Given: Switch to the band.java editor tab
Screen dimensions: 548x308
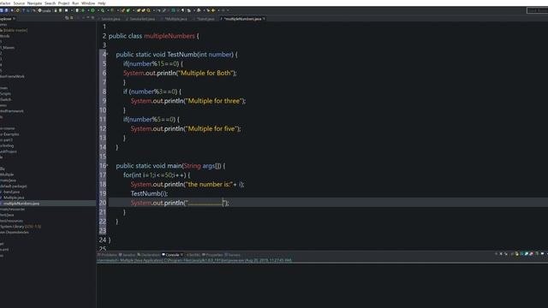Looking at the screenshot, I should click(205, 19).
